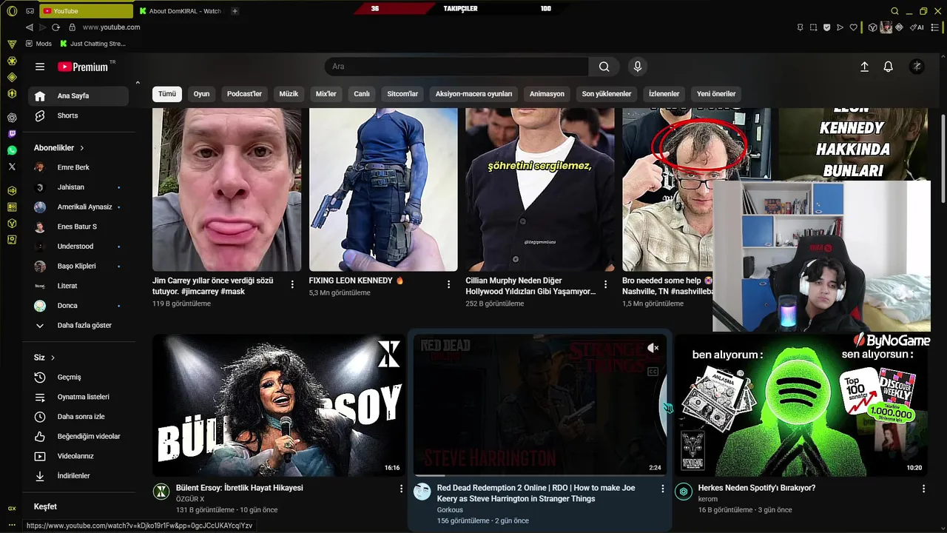This screenshot has height=533, width=947.
Task: Select the 'Tümü' filter chip
Action: click(167, 94)
